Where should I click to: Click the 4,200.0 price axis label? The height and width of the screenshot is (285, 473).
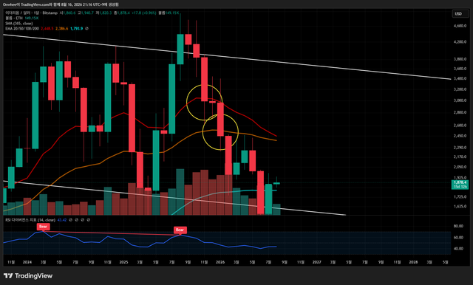tap(460, 42)
